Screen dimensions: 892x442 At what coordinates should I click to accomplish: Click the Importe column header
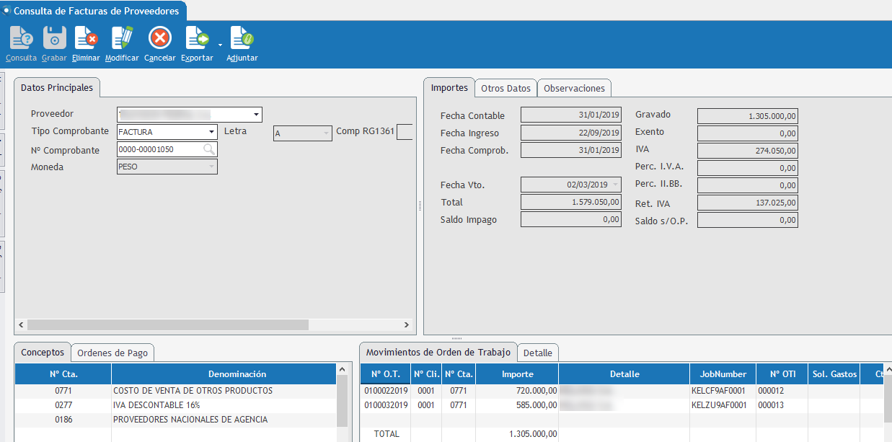(517, 374)
